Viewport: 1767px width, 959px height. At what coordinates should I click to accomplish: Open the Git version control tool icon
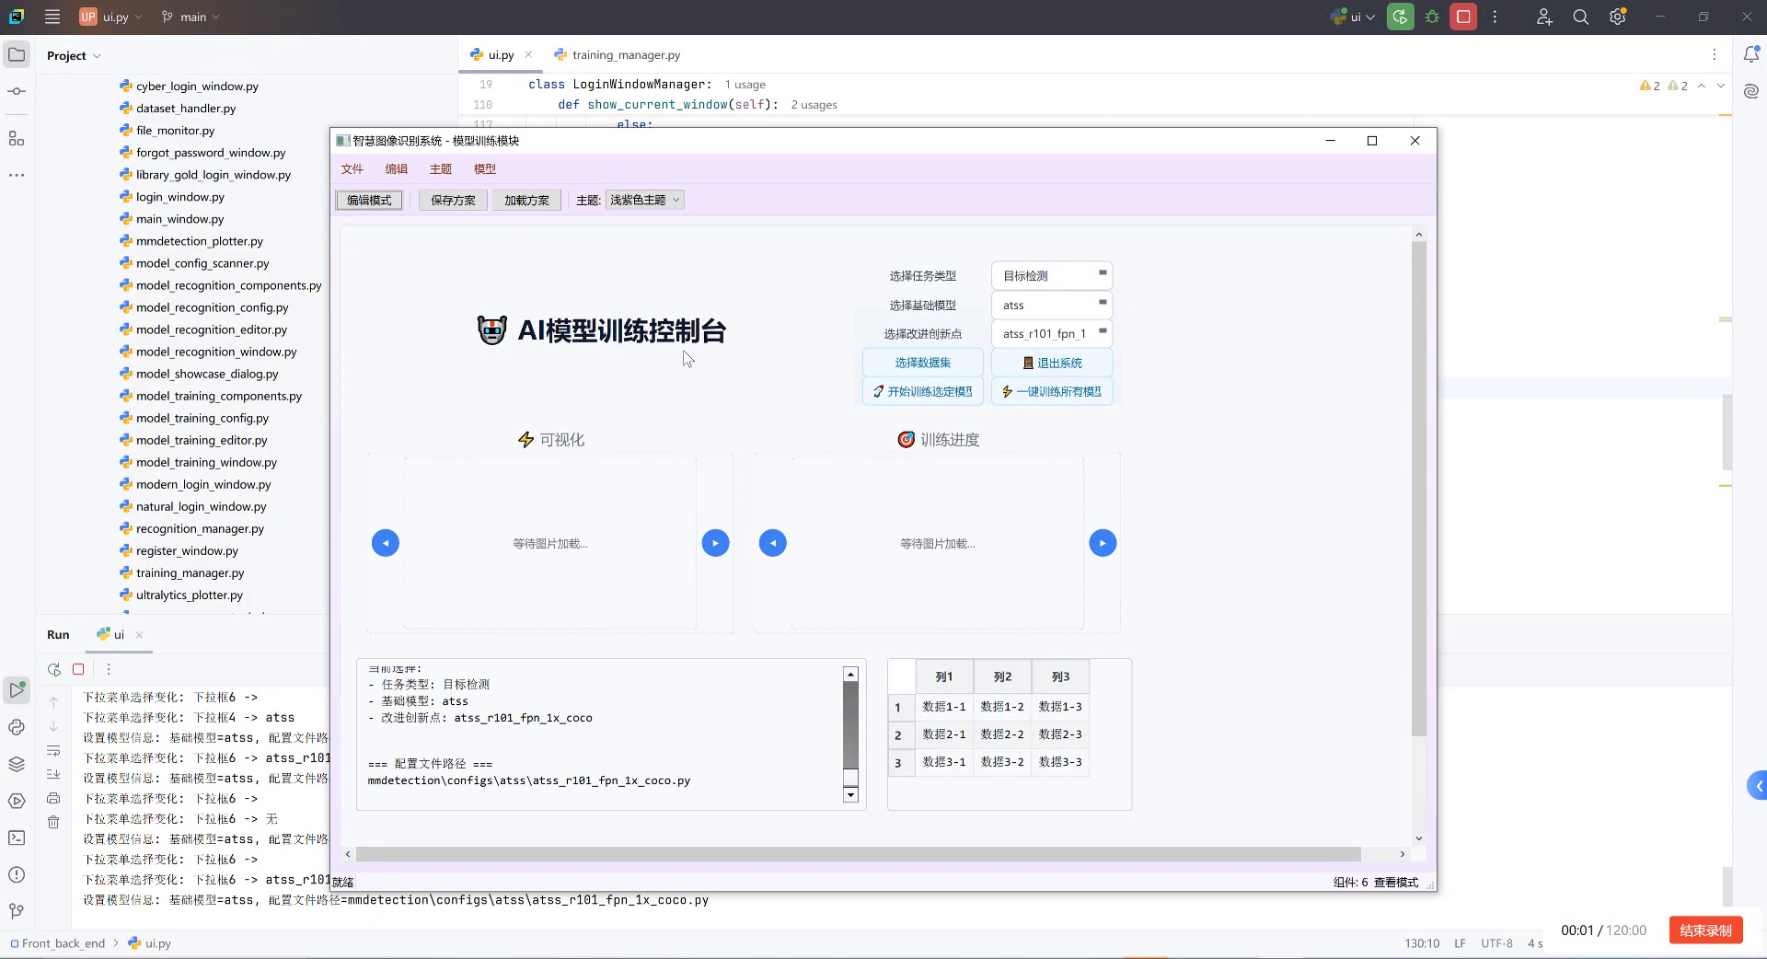17,911
